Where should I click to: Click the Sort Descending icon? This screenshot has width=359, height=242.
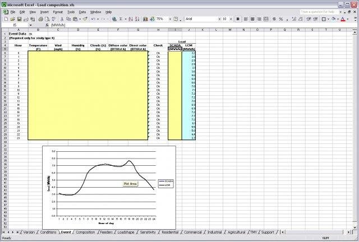pyautogui.click(x=137, y=19)
